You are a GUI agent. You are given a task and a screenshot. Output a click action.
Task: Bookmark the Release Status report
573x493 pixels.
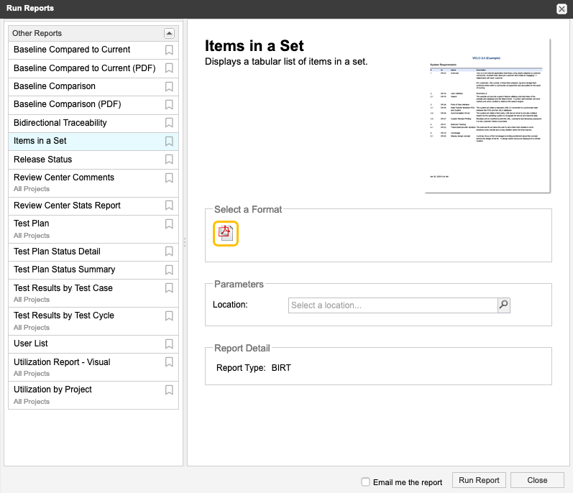click(169, 160)
